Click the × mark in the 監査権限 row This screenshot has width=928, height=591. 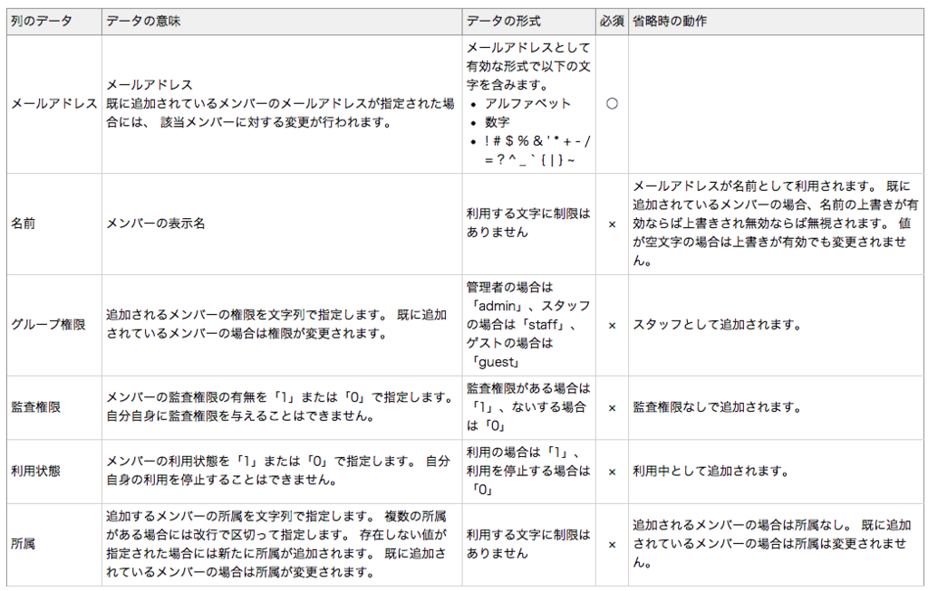pyautogui.click(x=612, y=408)
